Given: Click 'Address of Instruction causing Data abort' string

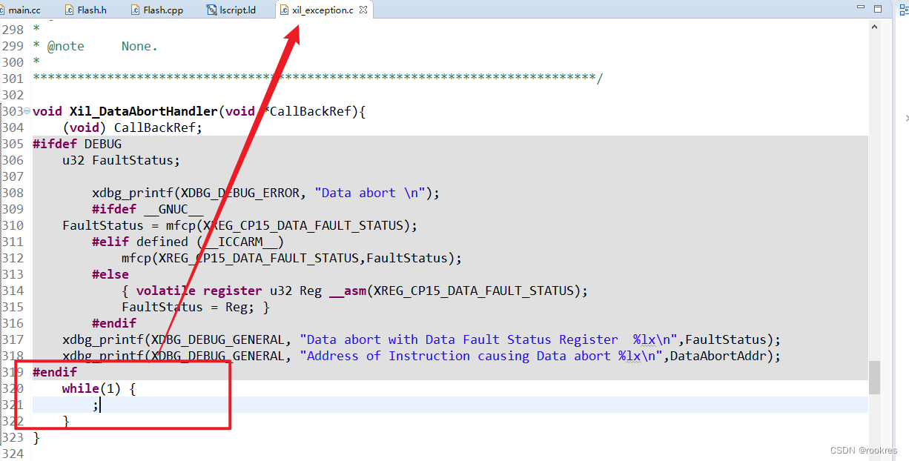Looking at the screenshot, I should (481, 356).
